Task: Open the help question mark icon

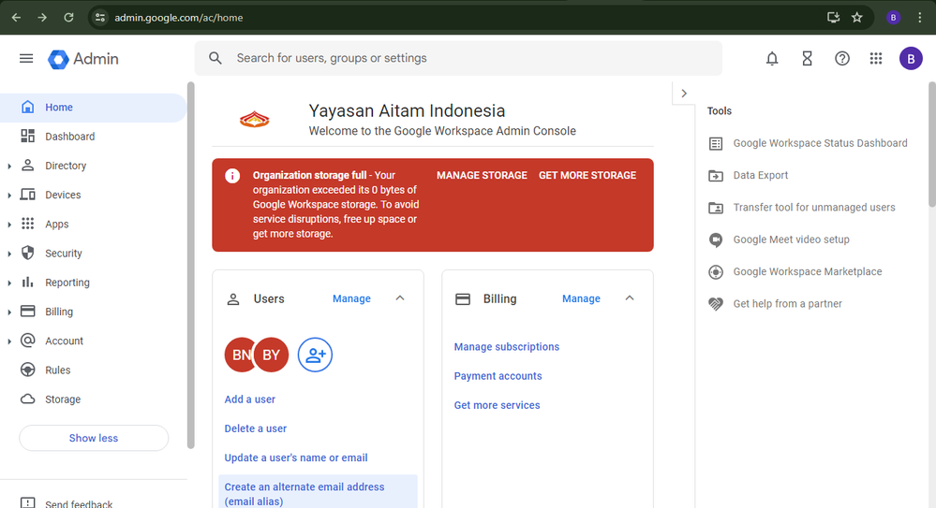Action: [x=841, y=58]
